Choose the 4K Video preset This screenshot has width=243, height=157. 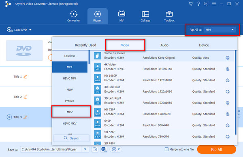[162, 67]
